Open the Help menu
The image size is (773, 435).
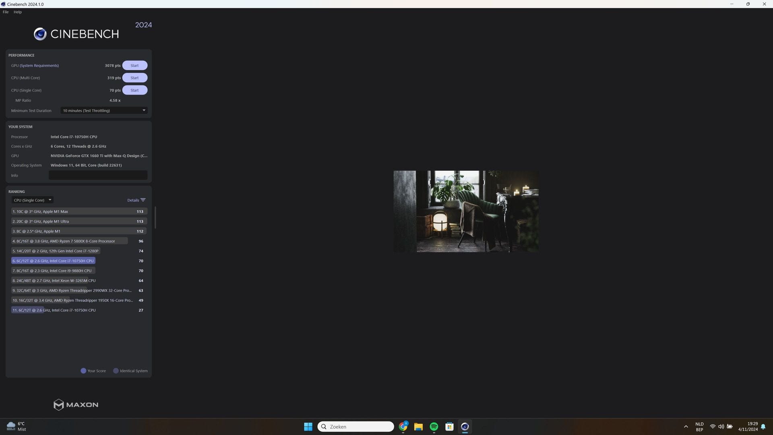pos(18,12)
